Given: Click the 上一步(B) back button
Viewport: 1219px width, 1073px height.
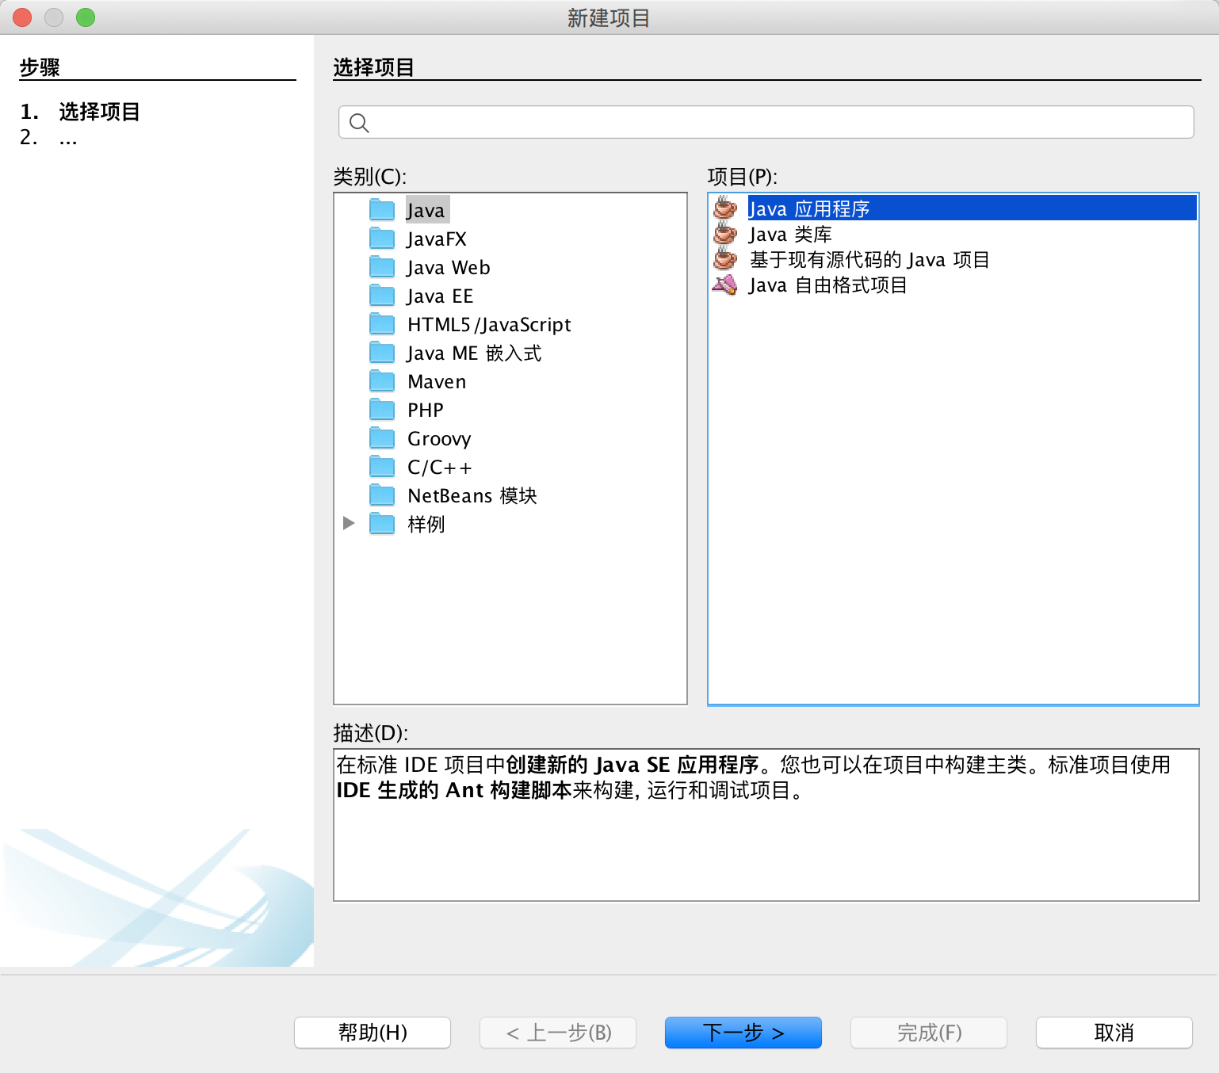Looking at the screenshot, I should pyautogui.click(x=558, y=1032).
